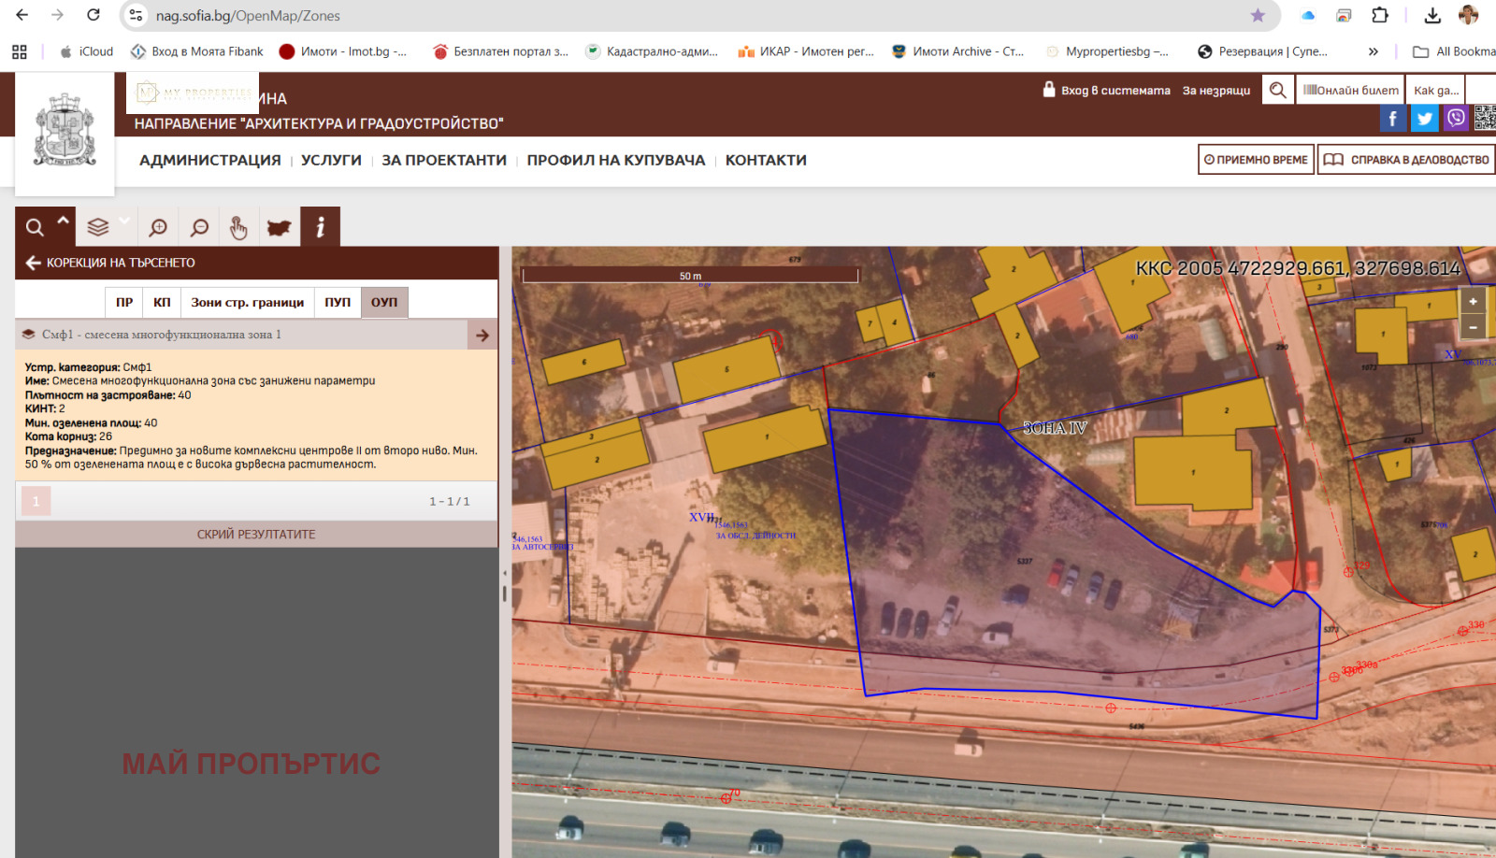Viewport: 1496px width, 858px height.
Task: Click the Bulgaria full-extent map icon
Action: coord(279,227)
